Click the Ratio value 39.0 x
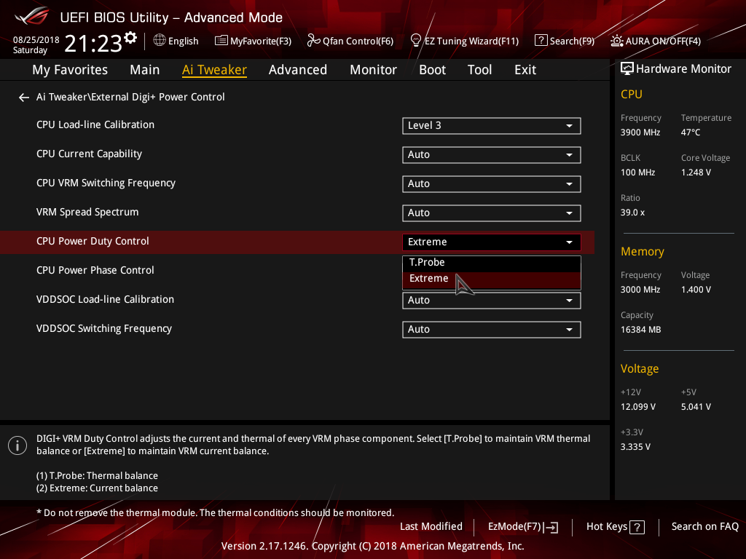The height and width of the screenshot is (559, 746). [632, 213]
